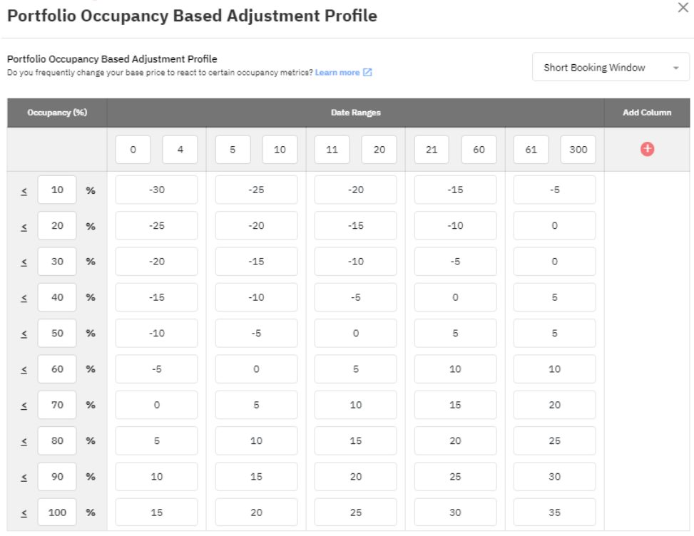Click the date range start field showing 11
694x536 pixels.
tap(332, 150)
